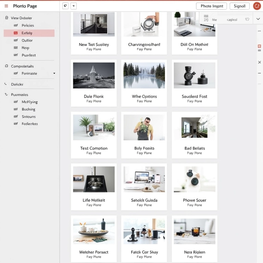This screenshot has height=263, width=263.
Task: Select the highlighted Exrfirilg sidebar item
Action: click(29, 33)
